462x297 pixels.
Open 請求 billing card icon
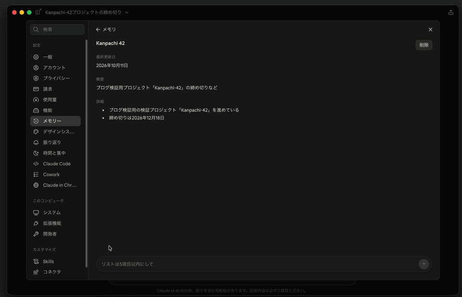coord(36,89)
